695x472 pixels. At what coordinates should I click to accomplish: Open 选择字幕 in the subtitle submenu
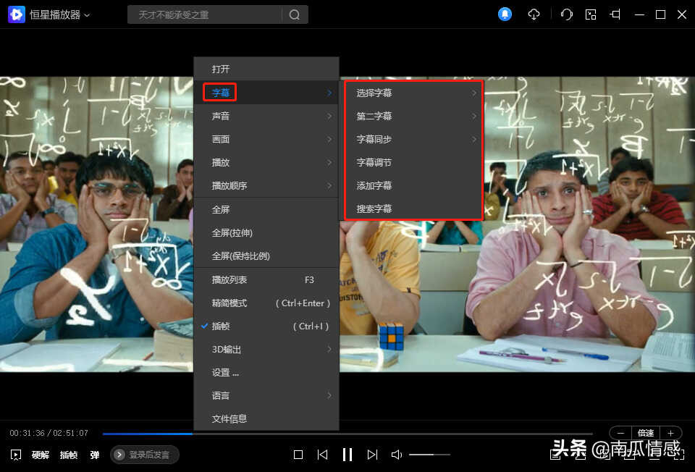click(413, 93)
